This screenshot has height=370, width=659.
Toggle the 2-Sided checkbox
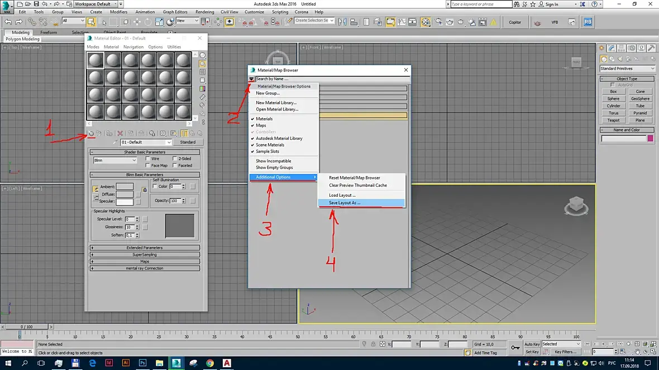[x=175, y=159]
